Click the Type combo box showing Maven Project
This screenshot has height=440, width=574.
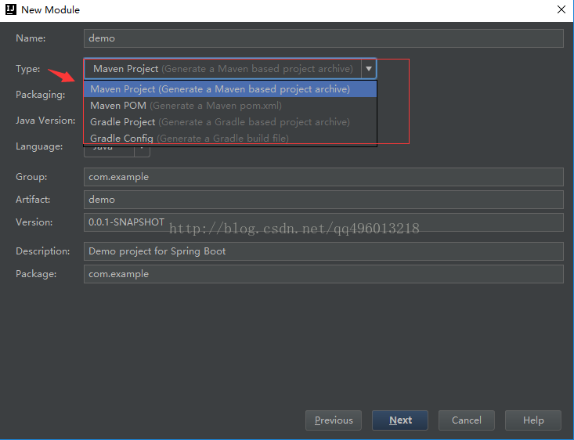point(230,69)
